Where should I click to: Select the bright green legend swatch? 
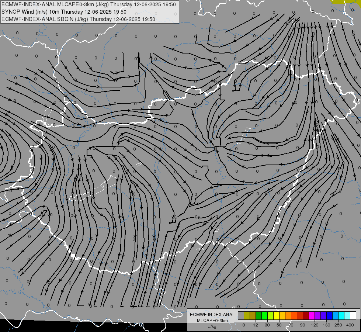click(265, 315)
